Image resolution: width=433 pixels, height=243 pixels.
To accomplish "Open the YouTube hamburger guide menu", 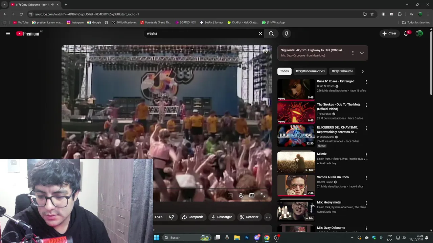I will (8, 33).
